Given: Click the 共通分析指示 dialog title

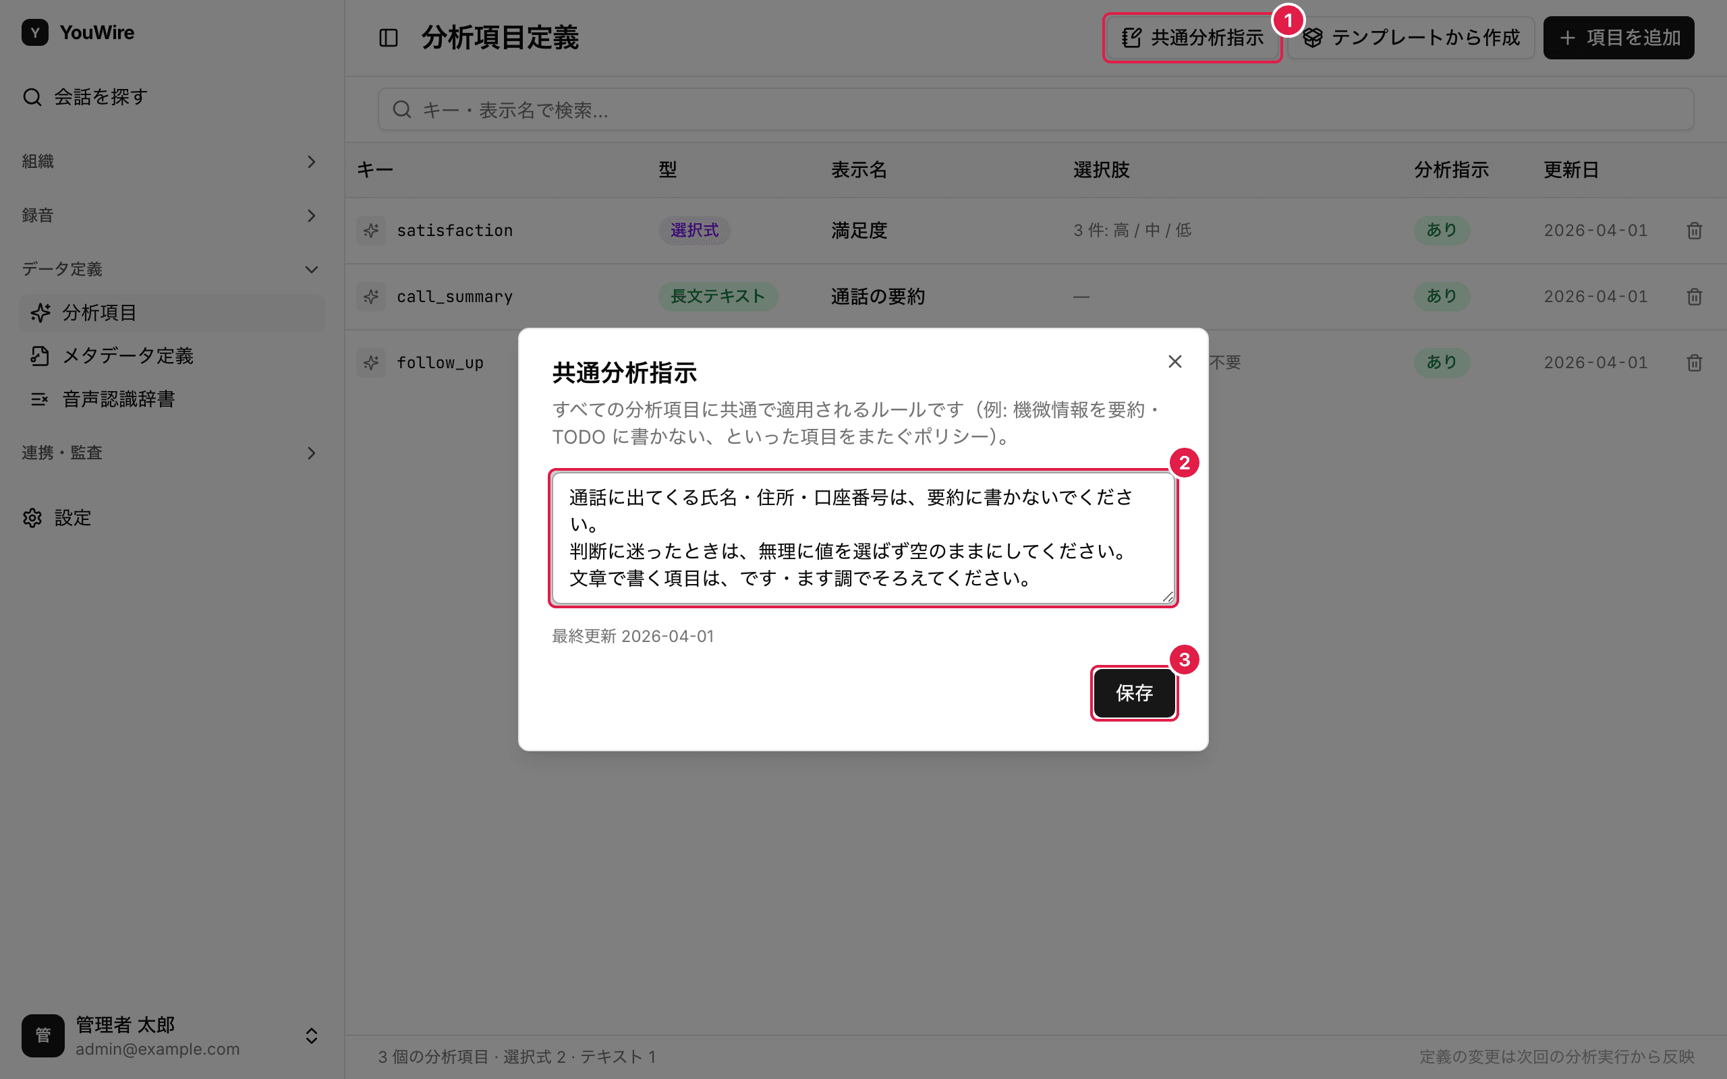Looking at the screenshot, I should [625, 373].
